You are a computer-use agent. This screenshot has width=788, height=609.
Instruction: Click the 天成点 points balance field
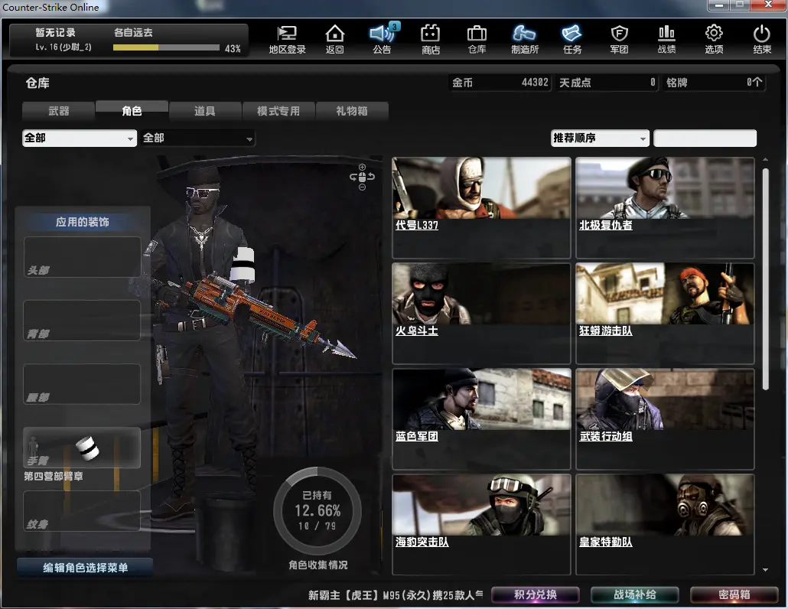[607, 83]
